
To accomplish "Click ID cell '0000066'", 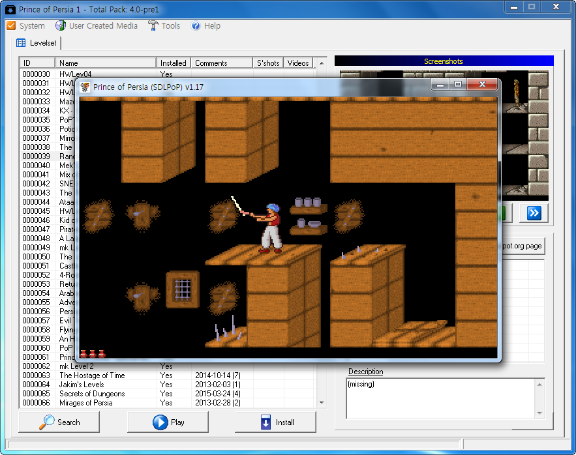I will click(36, 403).
